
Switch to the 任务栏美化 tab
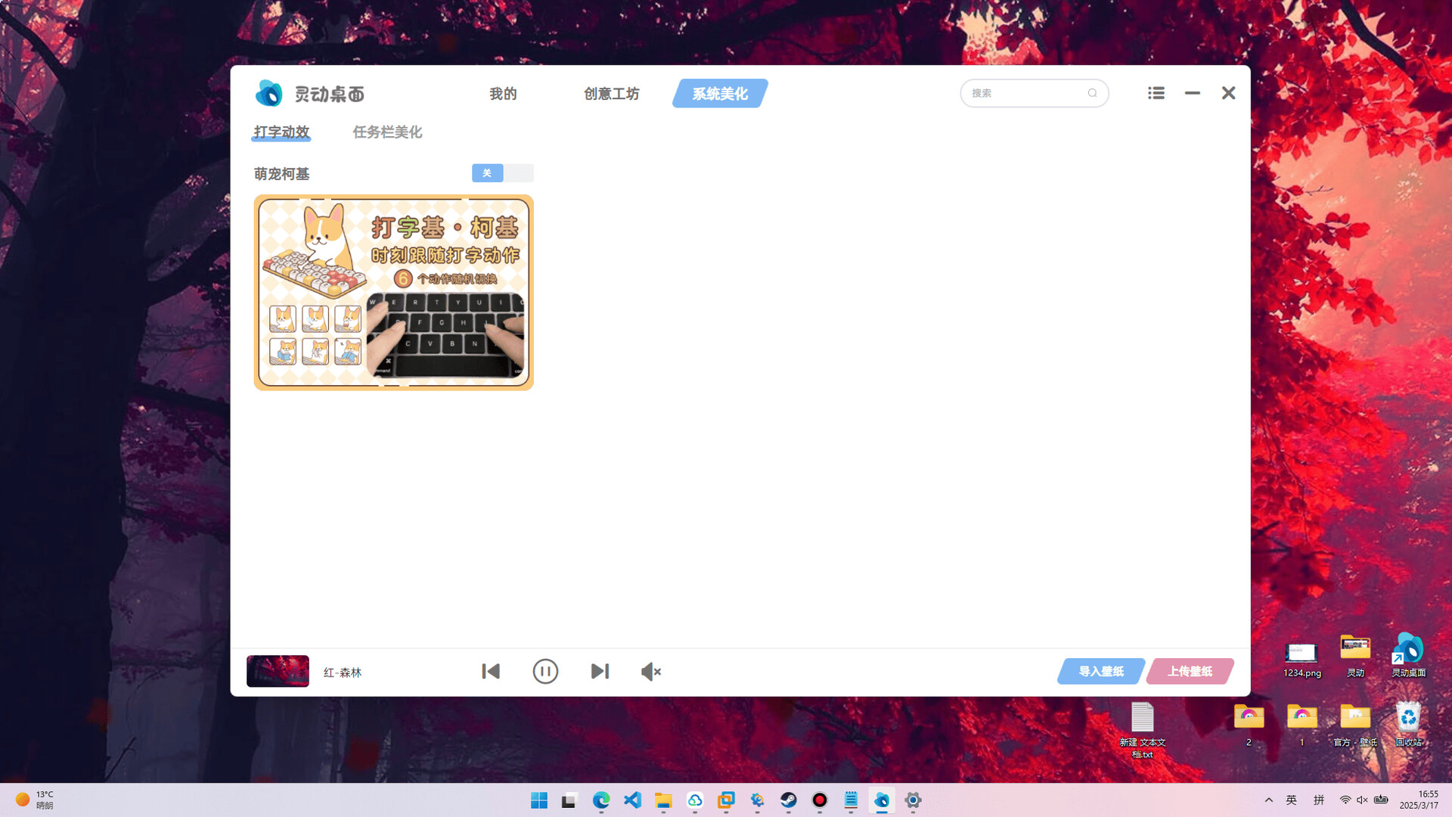coord(387,132)
